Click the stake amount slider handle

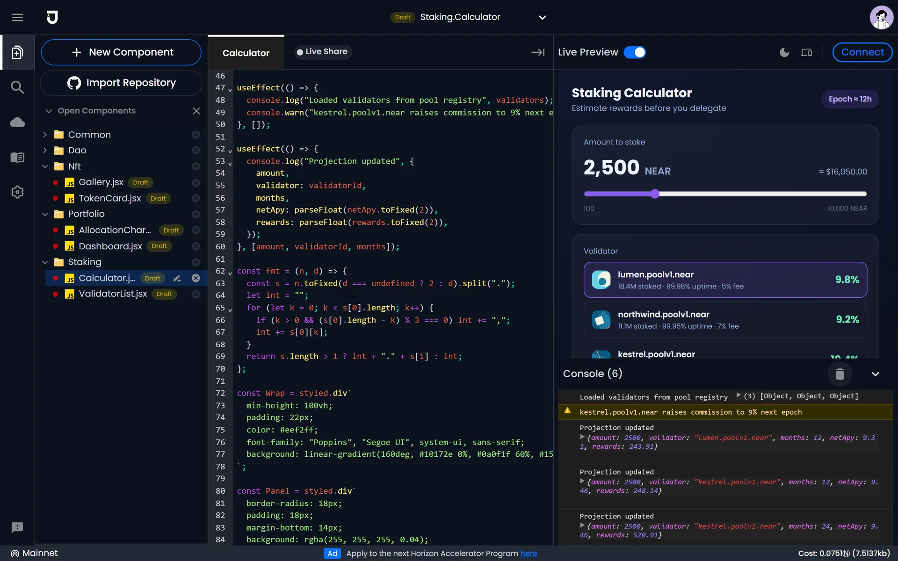(655, 194)
